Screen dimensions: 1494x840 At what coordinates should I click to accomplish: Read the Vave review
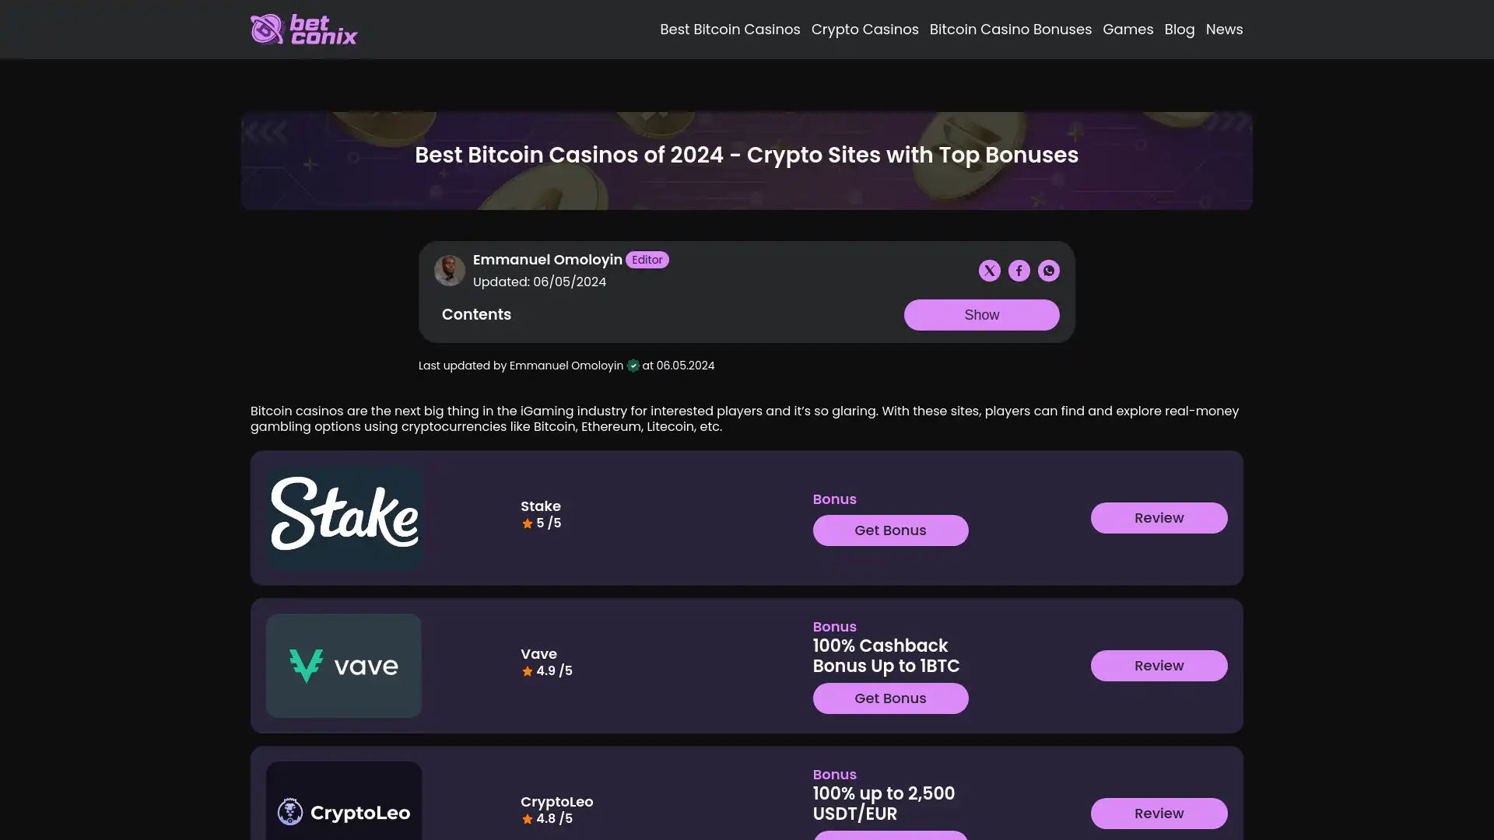click(x=1159, y=666)
